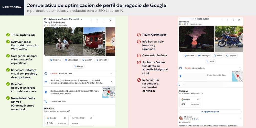
Task: Click info icon next to opinions notice, right panel
Action: (x=202, y=93)
